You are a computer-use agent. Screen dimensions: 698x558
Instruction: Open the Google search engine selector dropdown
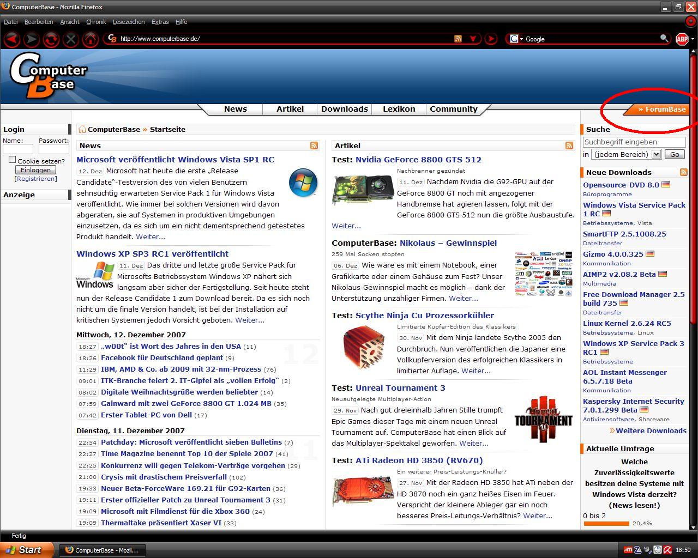pyautogui.click(x=521, y=39)
